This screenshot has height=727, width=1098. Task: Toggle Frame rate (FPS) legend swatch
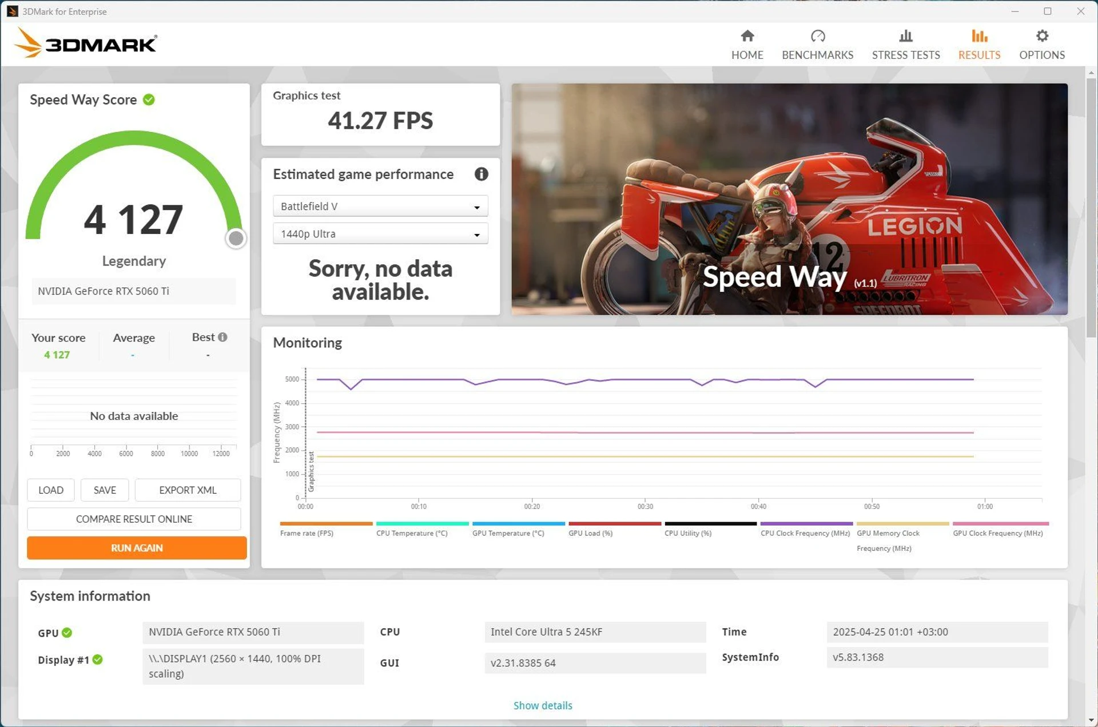point(326,523)
